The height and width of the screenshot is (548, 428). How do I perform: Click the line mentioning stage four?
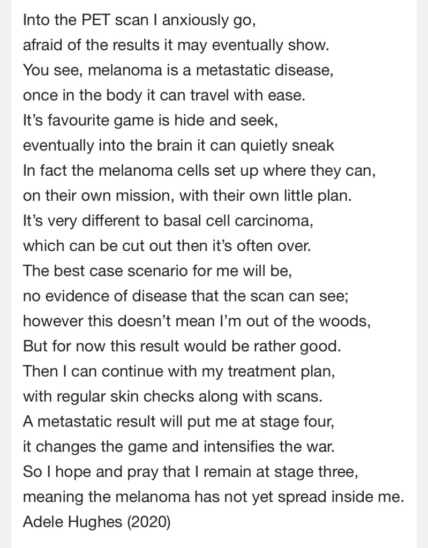tap(178, 420)
